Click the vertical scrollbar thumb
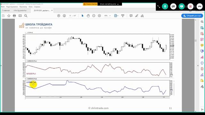Screen dimensions: 205x115 [x=196, y=41]
